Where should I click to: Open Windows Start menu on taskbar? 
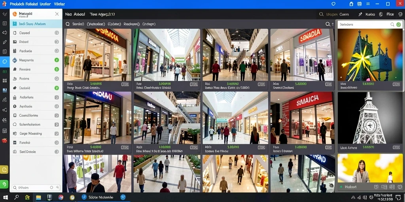[5, 197]
